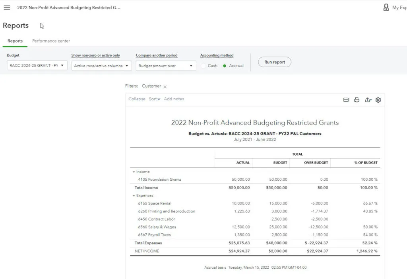Click Add notes link

coord(174,99)
